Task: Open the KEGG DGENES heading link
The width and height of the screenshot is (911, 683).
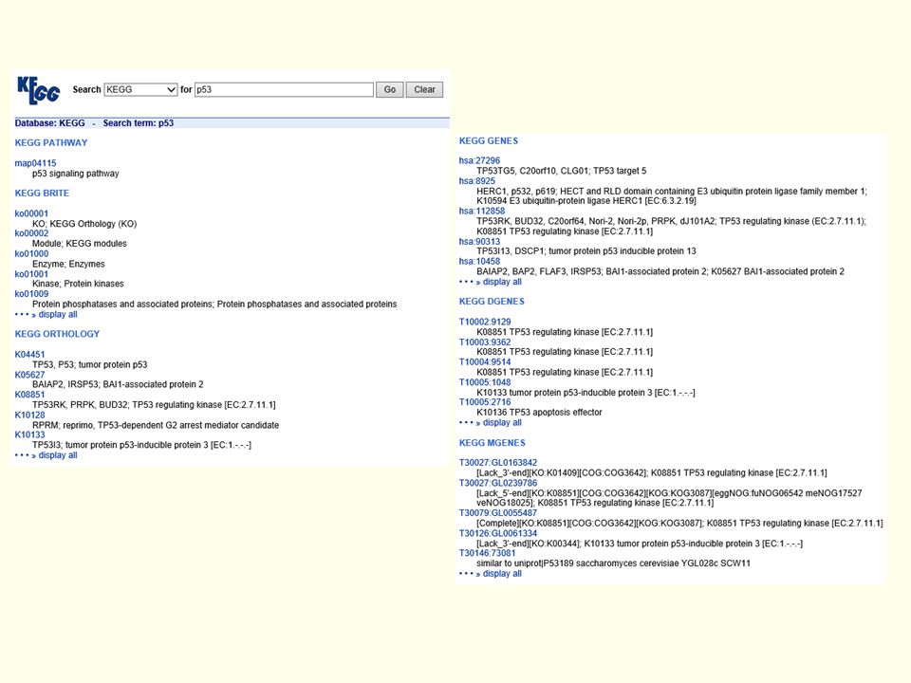Action: click(492, 302)
